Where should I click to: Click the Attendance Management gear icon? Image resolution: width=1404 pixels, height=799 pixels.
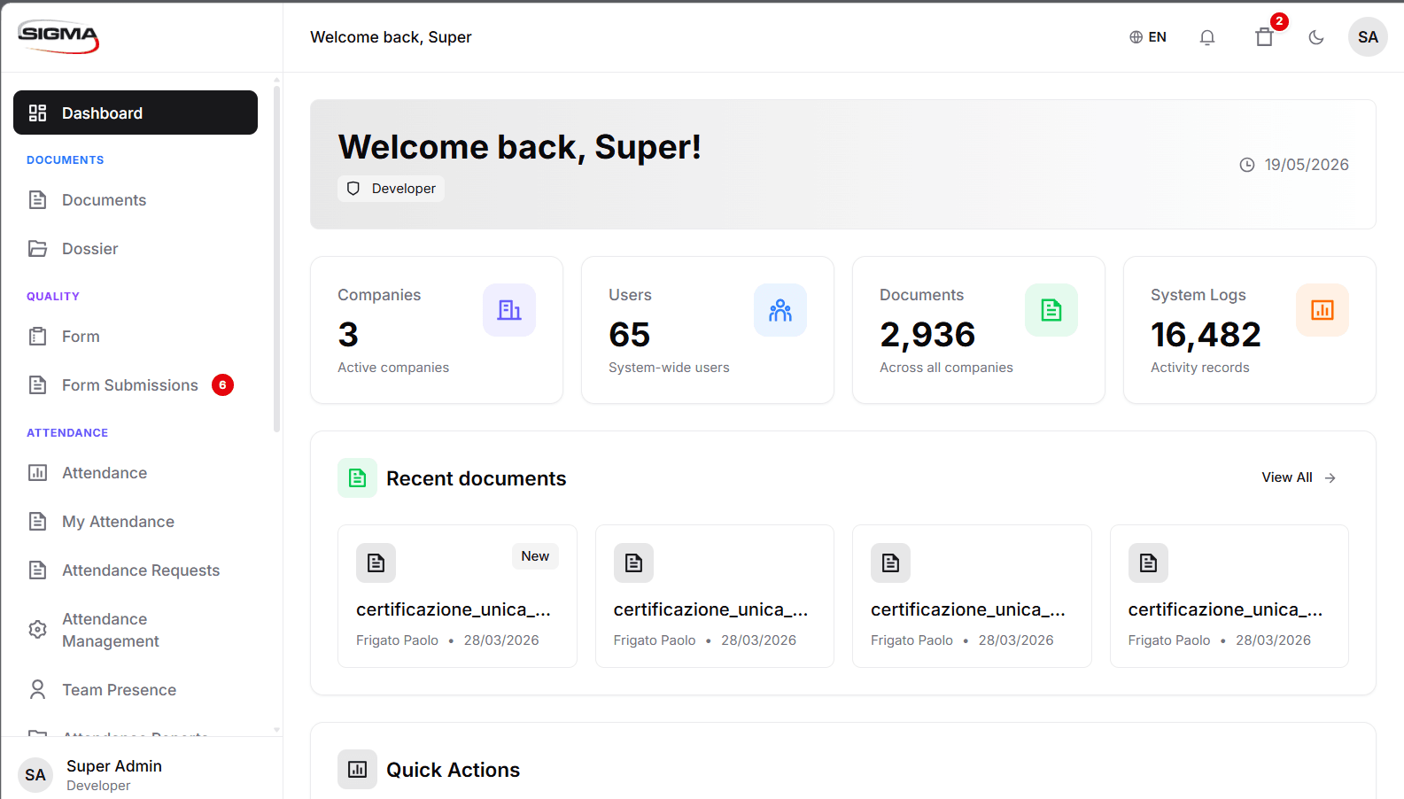point(37,629)
